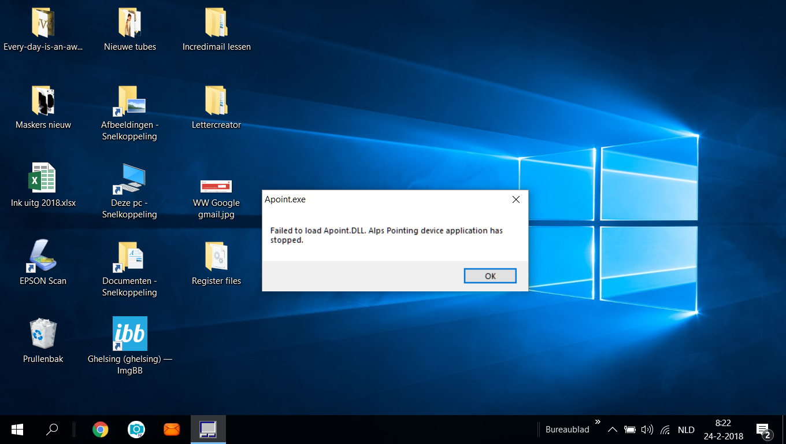Open the volume control speaker icon
The width and height of the screenshot is (786, 444).
pos(647,430)
